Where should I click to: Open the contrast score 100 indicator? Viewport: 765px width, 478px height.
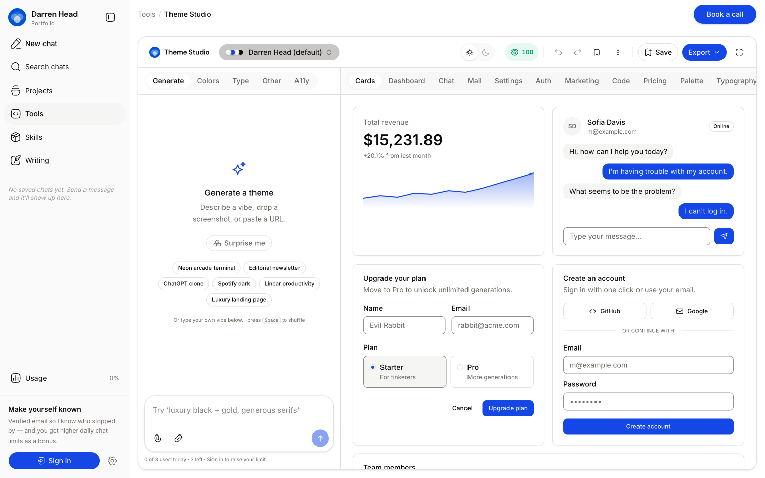click(522, 52)
